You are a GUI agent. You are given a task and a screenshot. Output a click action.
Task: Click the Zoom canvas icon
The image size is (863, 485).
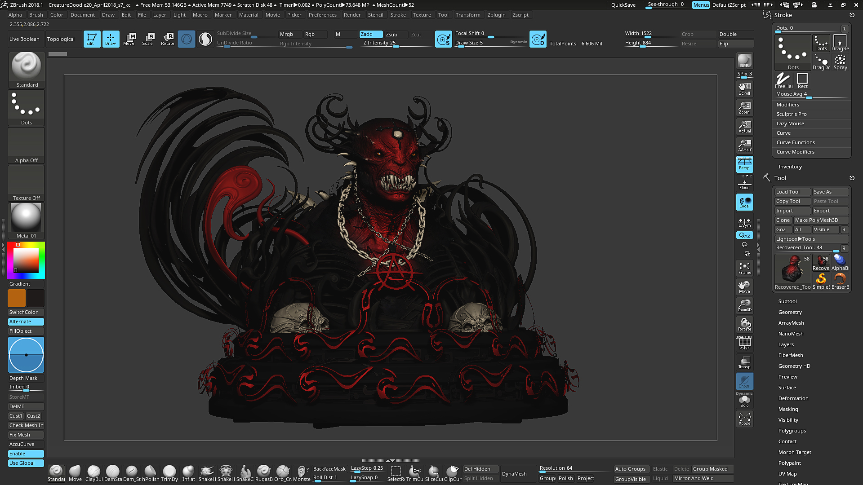click(744, 107)
